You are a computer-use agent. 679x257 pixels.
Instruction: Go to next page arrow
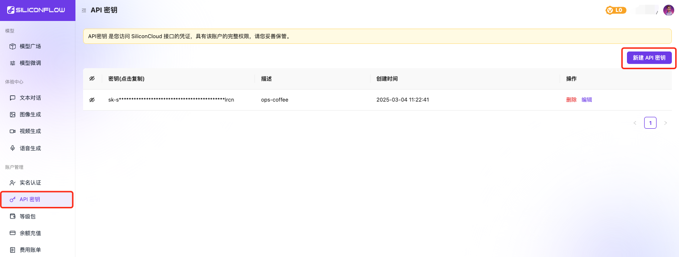pos(666,123)
